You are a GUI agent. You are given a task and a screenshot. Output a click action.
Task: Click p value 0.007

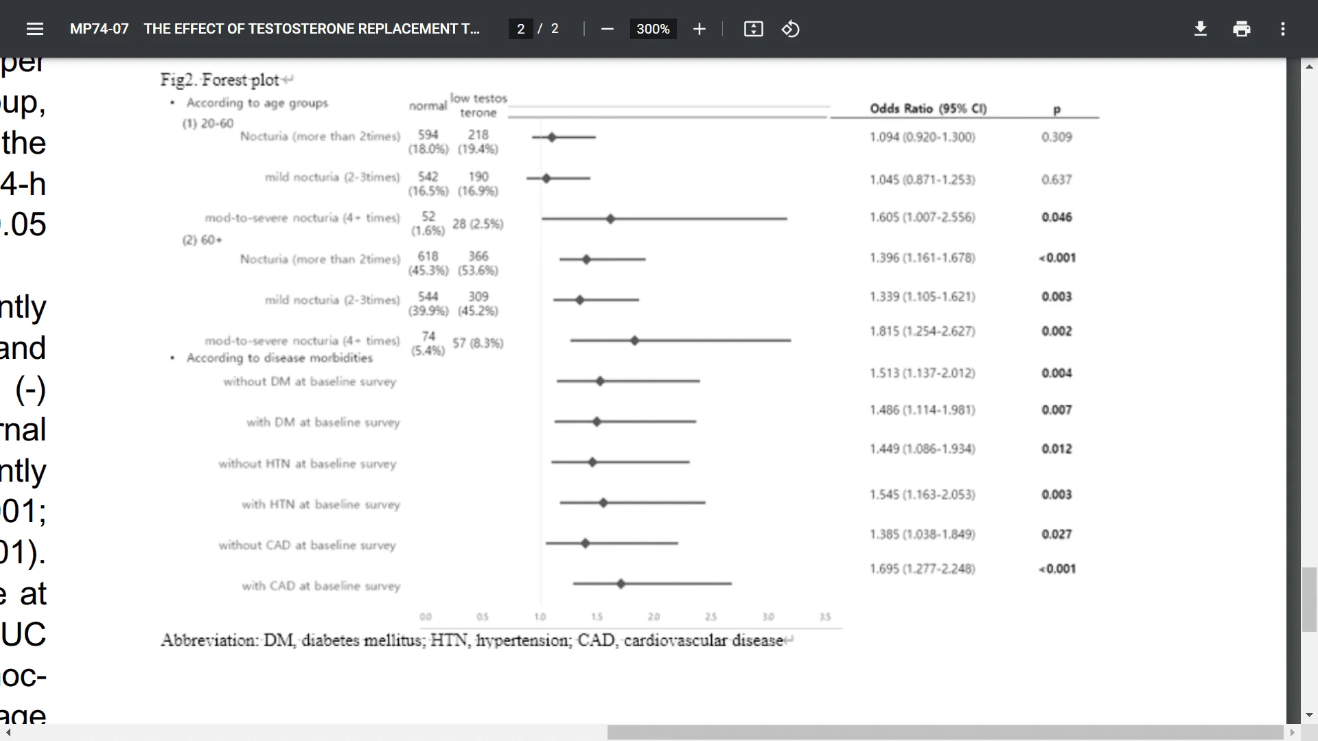pyautogui.click(x=1056, y=410)
